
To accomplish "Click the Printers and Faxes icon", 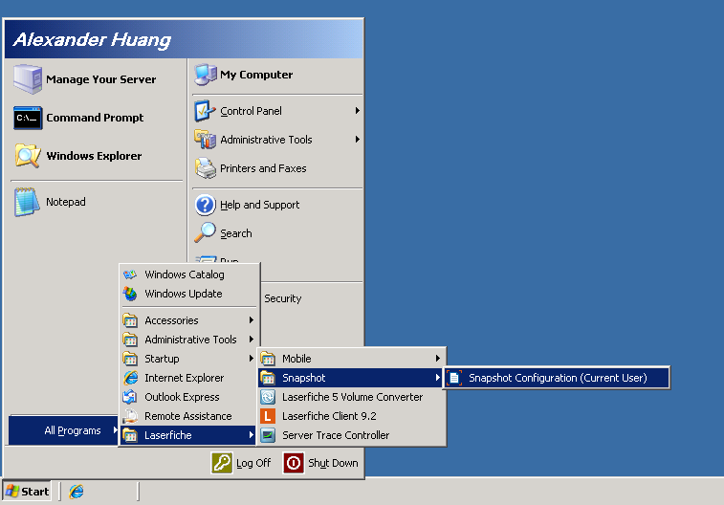I will click(x=206, y=168).
